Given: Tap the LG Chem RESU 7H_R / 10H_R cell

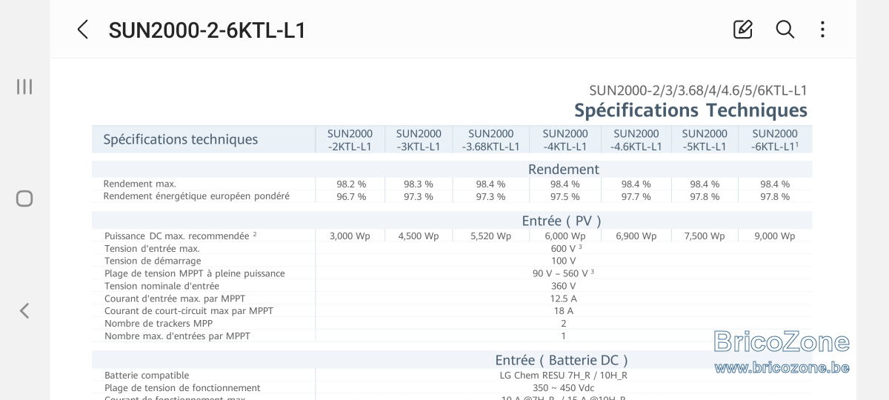Looking at the screenshot, I should [x=564, y=376].
